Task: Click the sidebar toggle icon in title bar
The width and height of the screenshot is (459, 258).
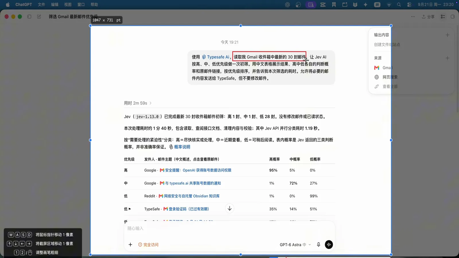Action: [x=29, y=17]
